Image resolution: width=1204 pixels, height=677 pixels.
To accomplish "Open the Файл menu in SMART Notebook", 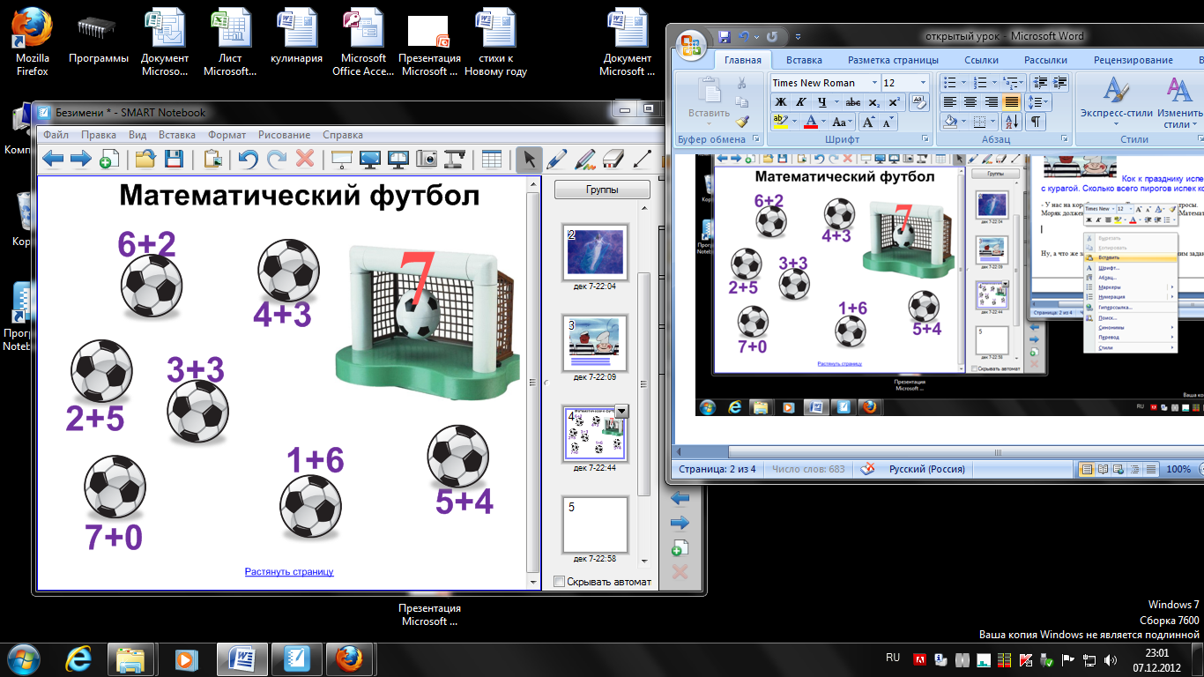I will 56,135.
